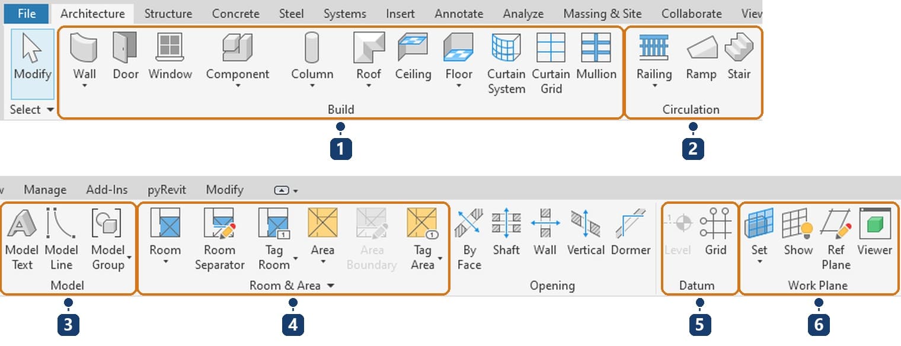901x346 pixels.
Task: Activate the Model Line tool
Action: pos(61,239)
